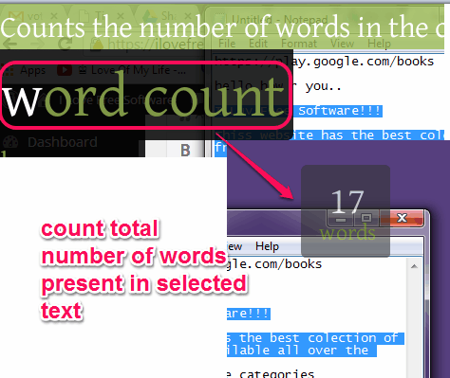Click the Apps grid icon in bookmarks bar
The width and height of the screenshot is (450, 378).
click(8, 70)
